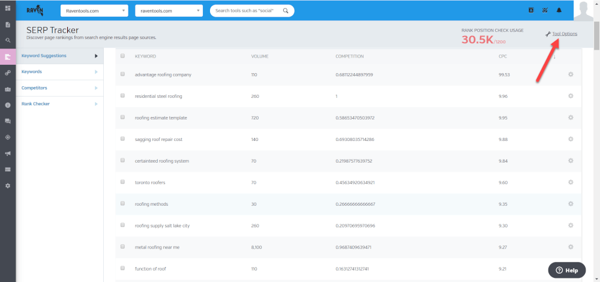Select the highlighted SEO rankings sidebar icon
Image resolution: width=600 pixels, height=282 pixels.
[8, 56]
